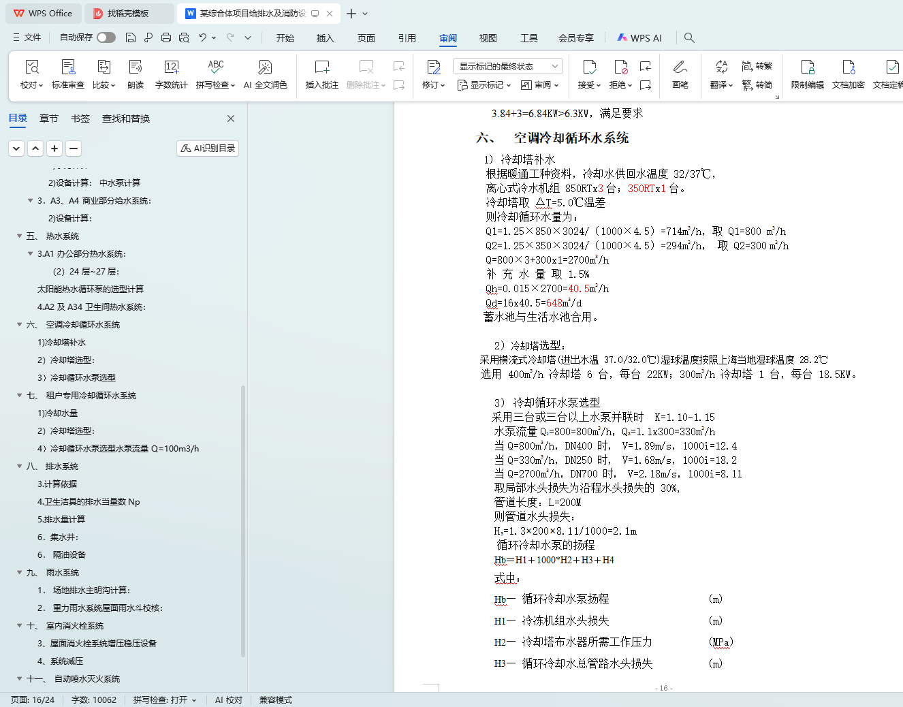
Task: Collapse the 五、热水系统 outline section
Action: pyautogui.click(x=20, y=236)
